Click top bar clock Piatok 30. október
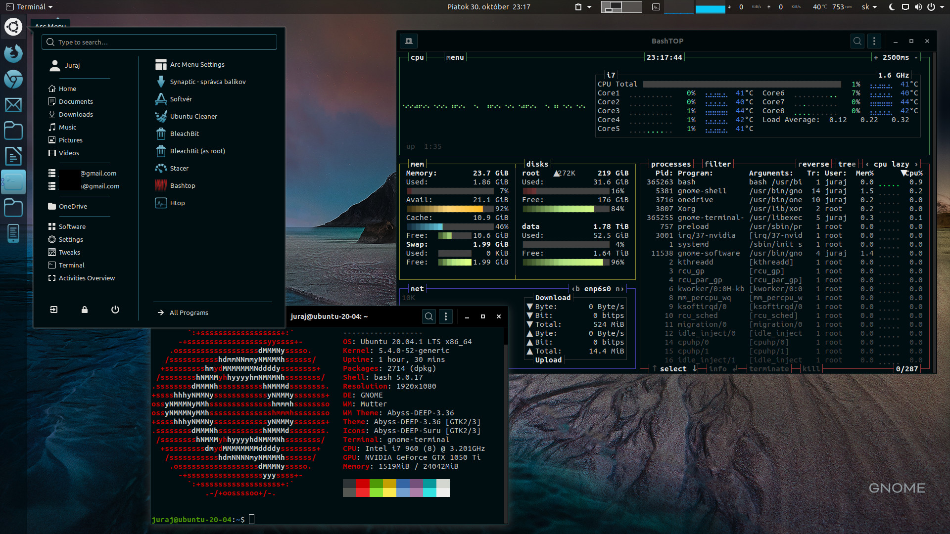Viewport: 950px width, 534px height. (489, 7)
